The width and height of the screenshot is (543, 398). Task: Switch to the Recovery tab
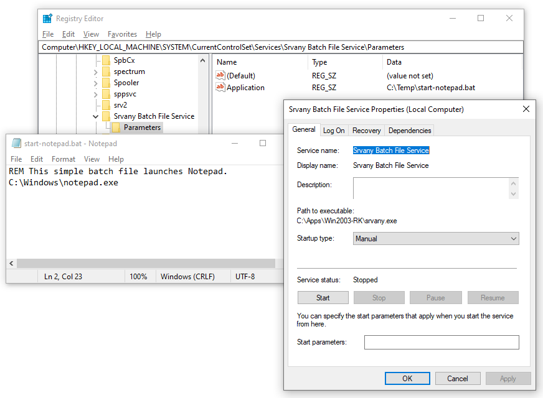366,131
